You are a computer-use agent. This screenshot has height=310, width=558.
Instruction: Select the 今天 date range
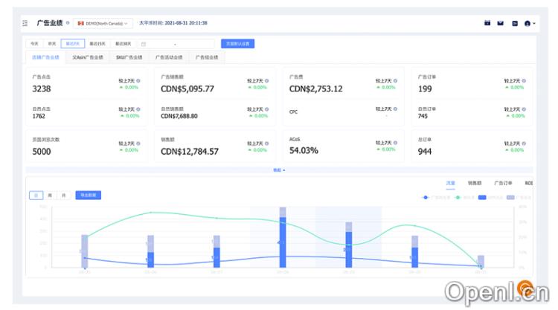coord(34,44)
